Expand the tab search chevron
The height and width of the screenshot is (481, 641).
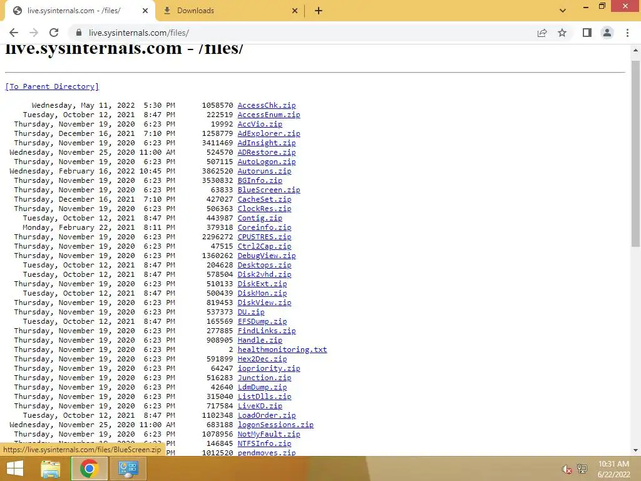(563, 11)
